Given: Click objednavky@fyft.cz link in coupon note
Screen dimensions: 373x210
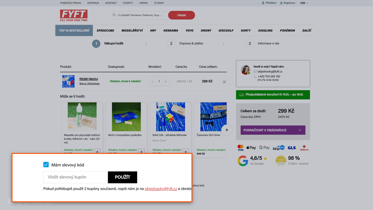Looking at the screenshot, I should (161, 189).
